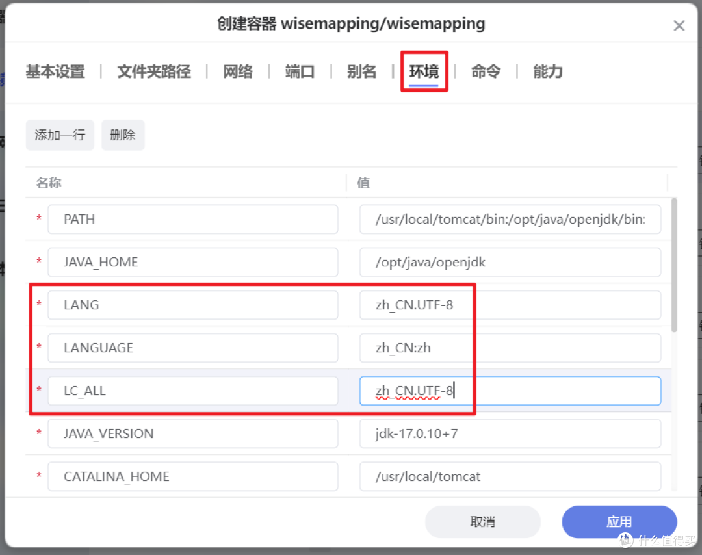Open the 命令 tab
This screenshot has height=555, width=702.
click(x=486, y=71)
